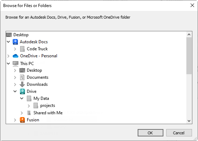Image resolution: width=198 pixels, height=141 pixels.
Task: Expand the OneDrive - Personal node
Action: 8,56
